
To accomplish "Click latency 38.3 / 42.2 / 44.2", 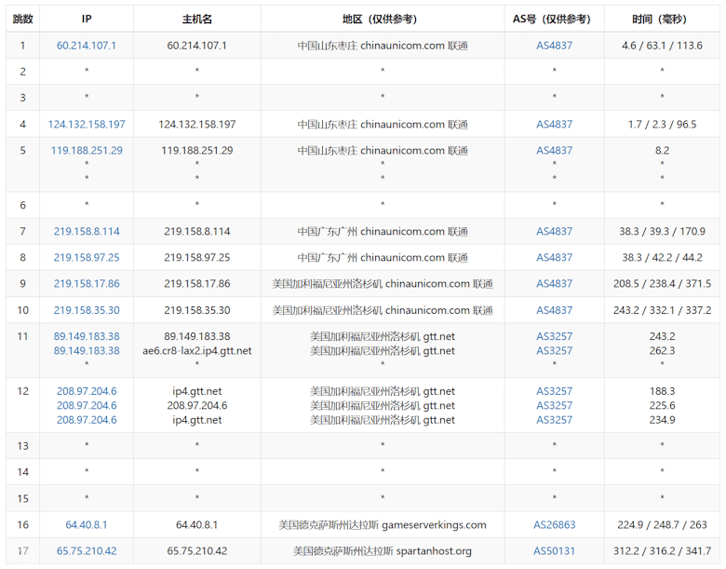I will [x=662, y=257].
